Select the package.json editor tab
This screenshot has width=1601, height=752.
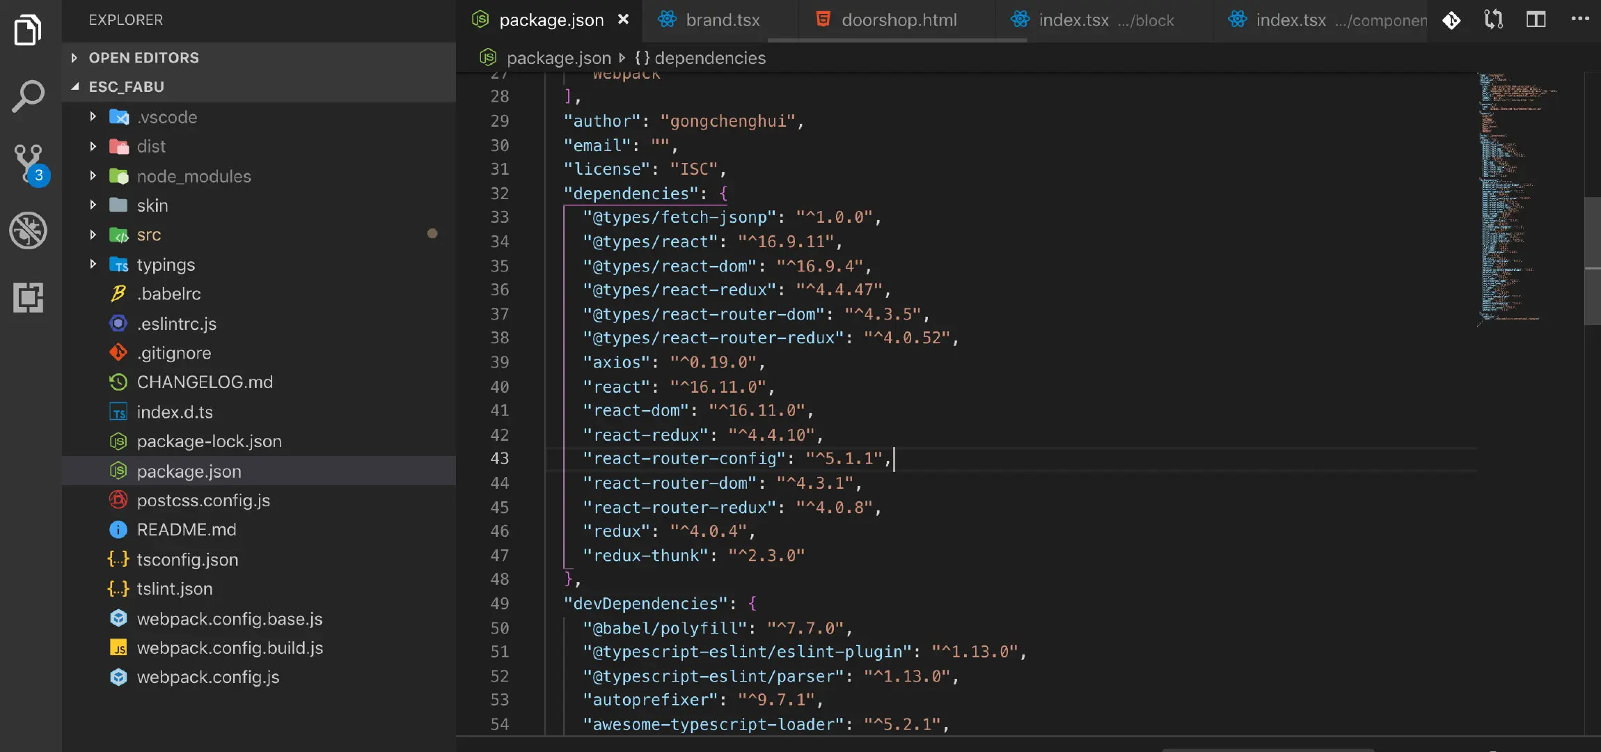point(549,20)
